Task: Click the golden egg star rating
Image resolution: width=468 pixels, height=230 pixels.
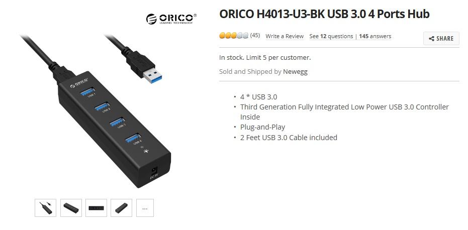Action: pyautogui.click(x=234, y=36)
